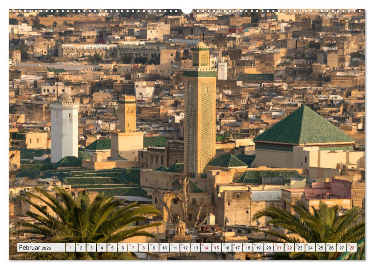
Task: Click date 18 in the calendar row
Action: point(248,248)
